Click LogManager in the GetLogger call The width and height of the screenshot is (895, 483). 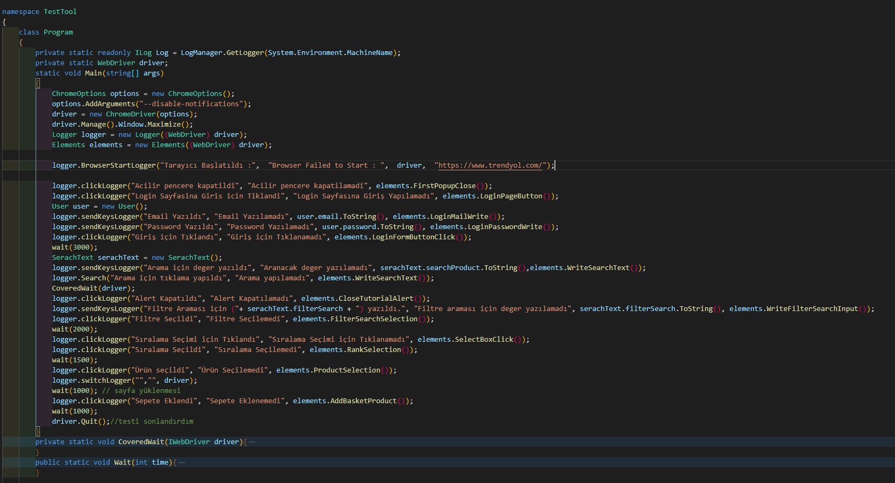click(201, 53)
